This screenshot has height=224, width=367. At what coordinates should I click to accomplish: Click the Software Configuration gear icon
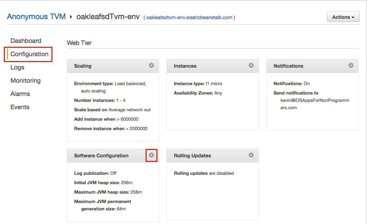coord(151,155)
